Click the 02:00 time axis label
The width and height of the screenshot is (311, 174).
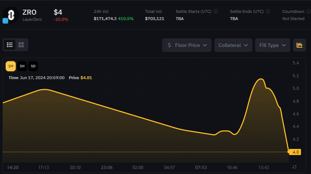[138, 168]
